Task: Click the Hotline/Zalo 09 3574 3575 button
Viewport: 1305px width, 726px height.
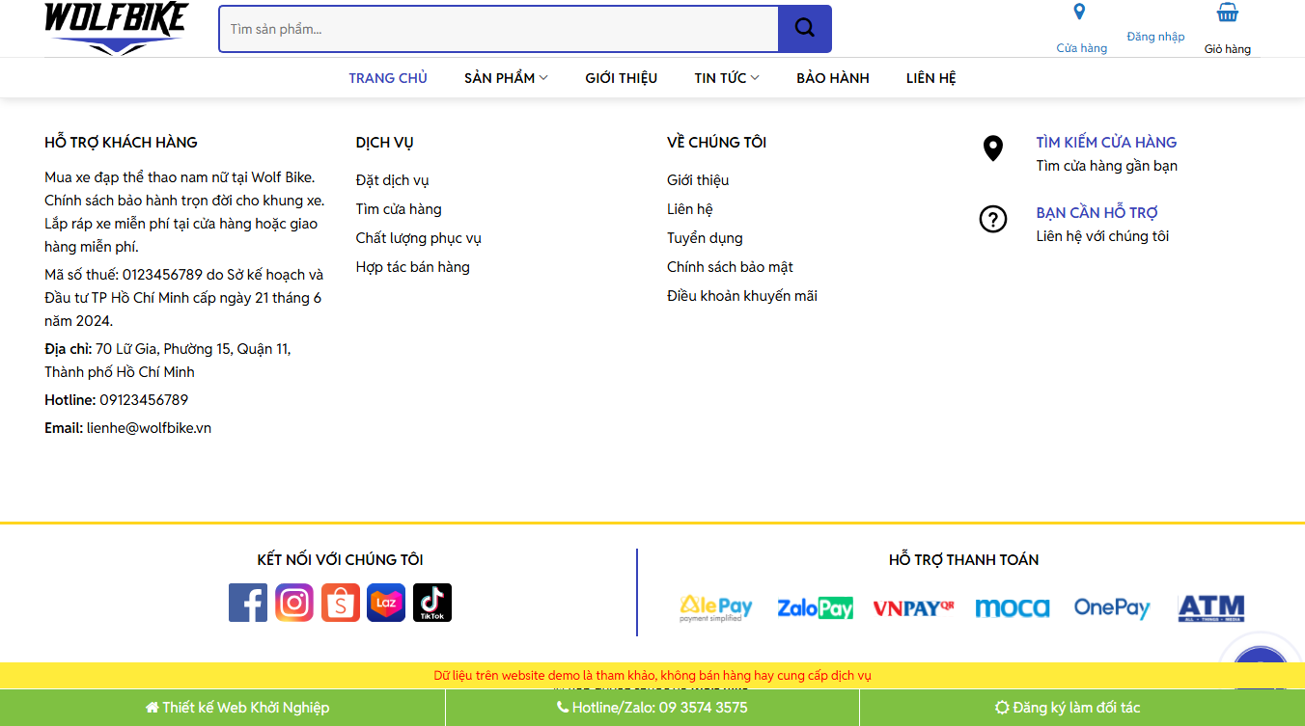Action: click(652, 708)
